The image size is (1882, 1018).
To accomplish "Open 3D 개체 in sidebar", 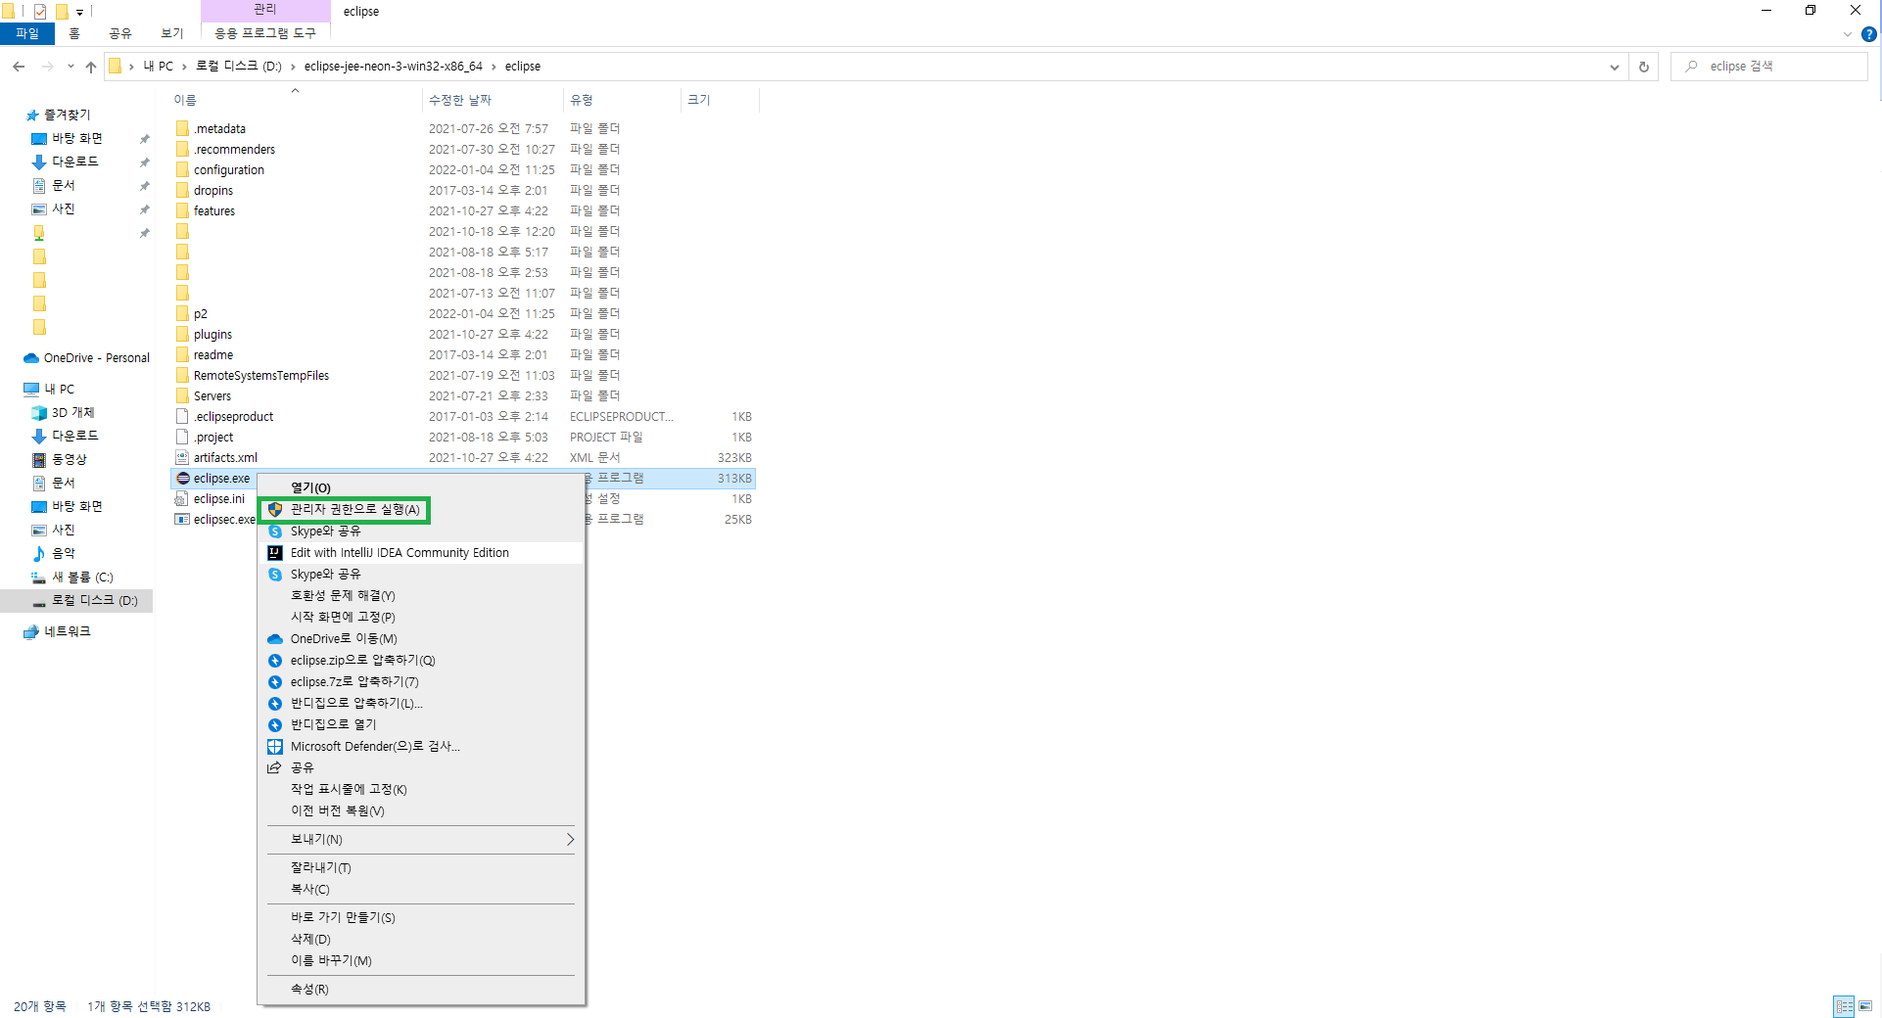I will [x=72, y=413].
